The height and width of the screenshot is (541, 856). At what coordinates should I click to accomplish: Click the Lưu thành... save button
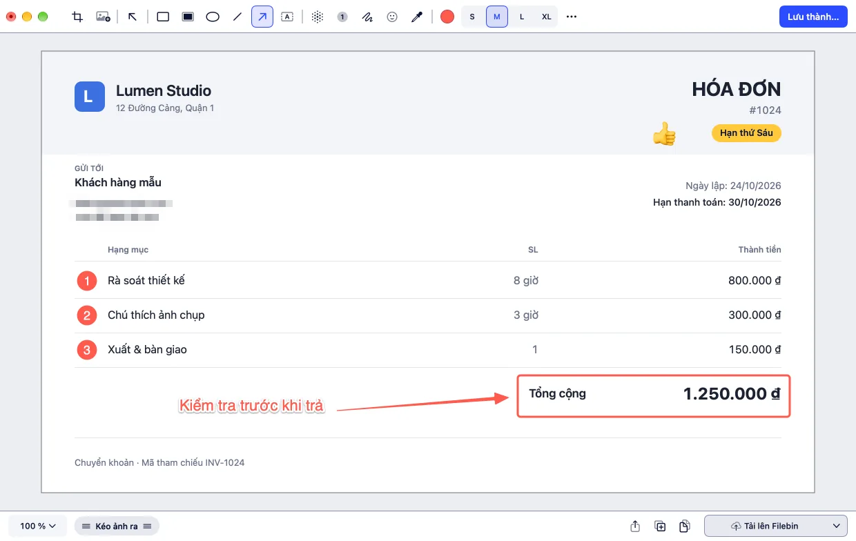coord(813,17)
